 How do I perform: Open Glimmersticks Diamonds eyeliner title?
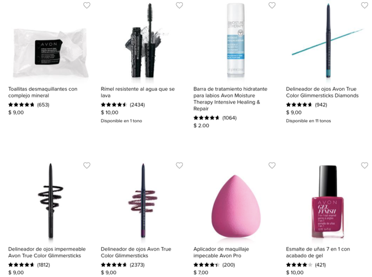pyautogui.click(x=322, y=93)
